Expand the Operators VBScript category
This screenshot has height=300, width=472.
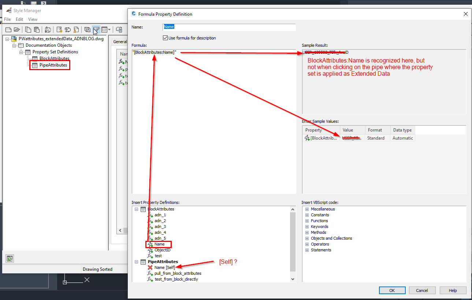click(306, 244)
